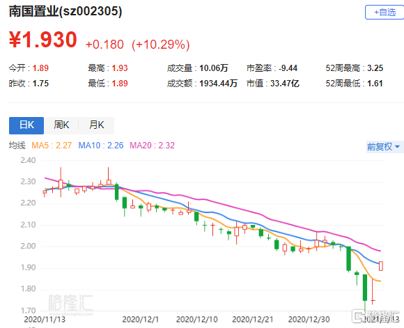Add stock to watchlist with +自选 button

(x=384, y=12)
